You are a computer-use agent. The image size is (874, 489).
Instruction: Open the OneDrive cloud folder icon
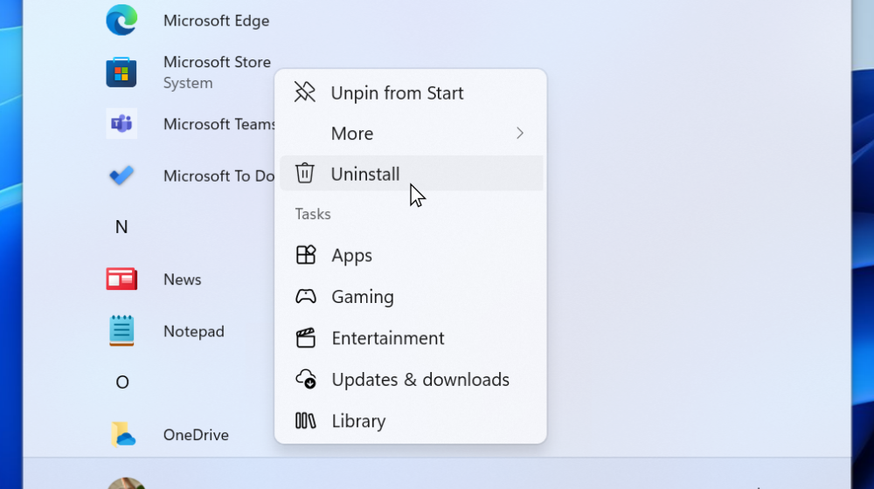121,434
